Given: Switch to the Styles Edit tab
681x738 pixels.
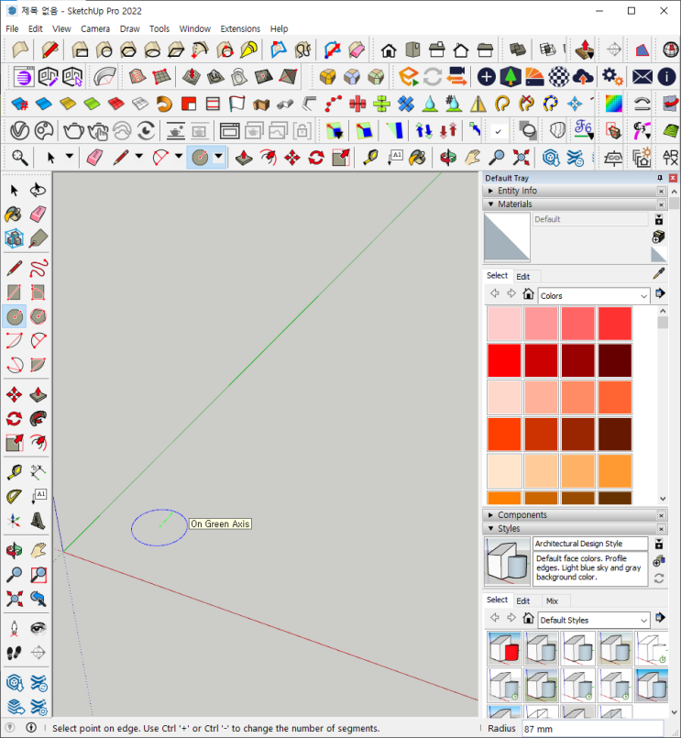Looking at the screenshot, I should (522, 600).
